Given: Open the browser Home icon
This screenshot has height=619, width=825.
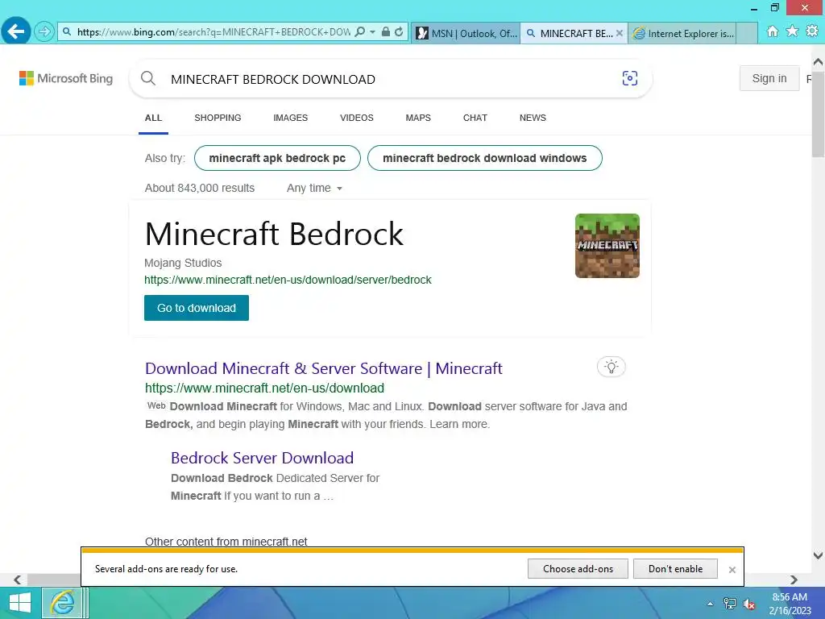Looking at the screenshot, I should [773, 31].
